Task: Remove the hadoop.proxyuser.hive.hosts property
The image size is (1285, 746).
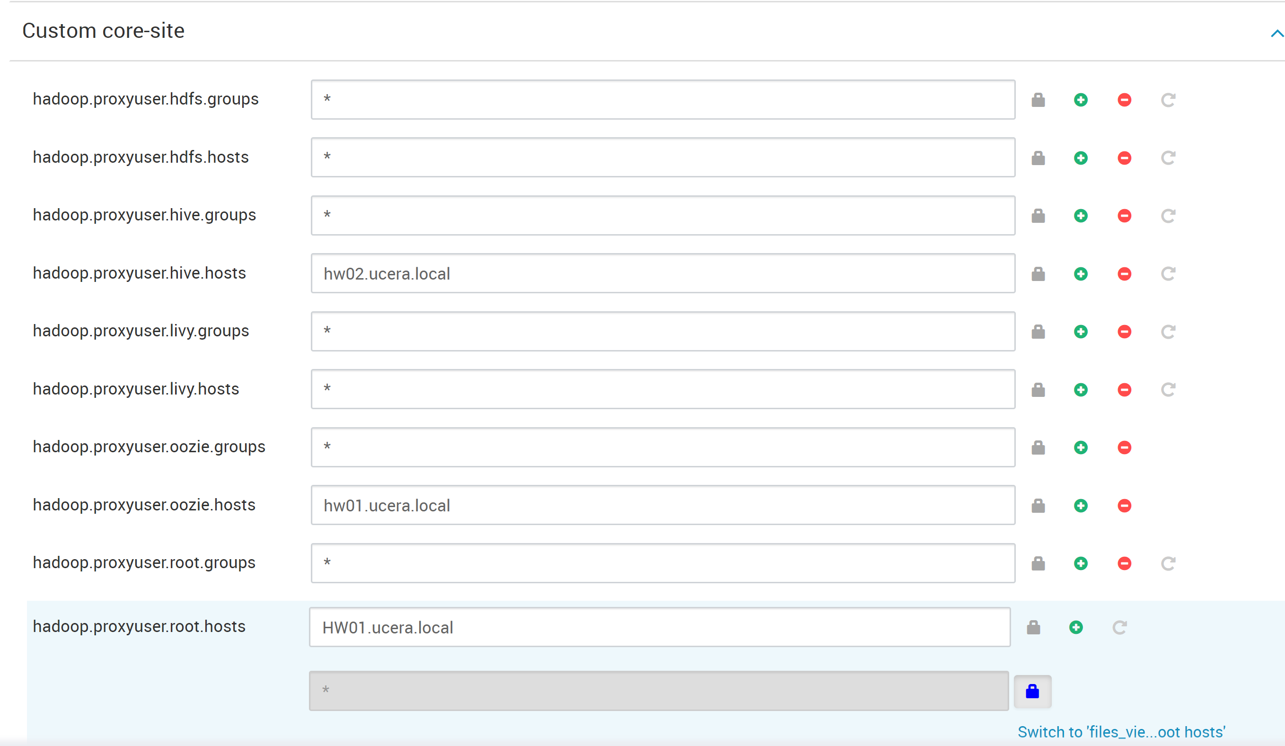Action: (1124, 273)
